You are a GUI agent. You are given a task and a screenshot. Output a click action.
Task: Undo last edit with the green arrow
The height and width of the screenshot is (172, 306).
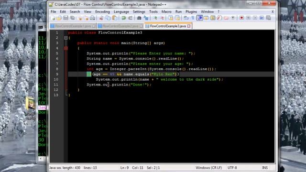coord(123,18)
